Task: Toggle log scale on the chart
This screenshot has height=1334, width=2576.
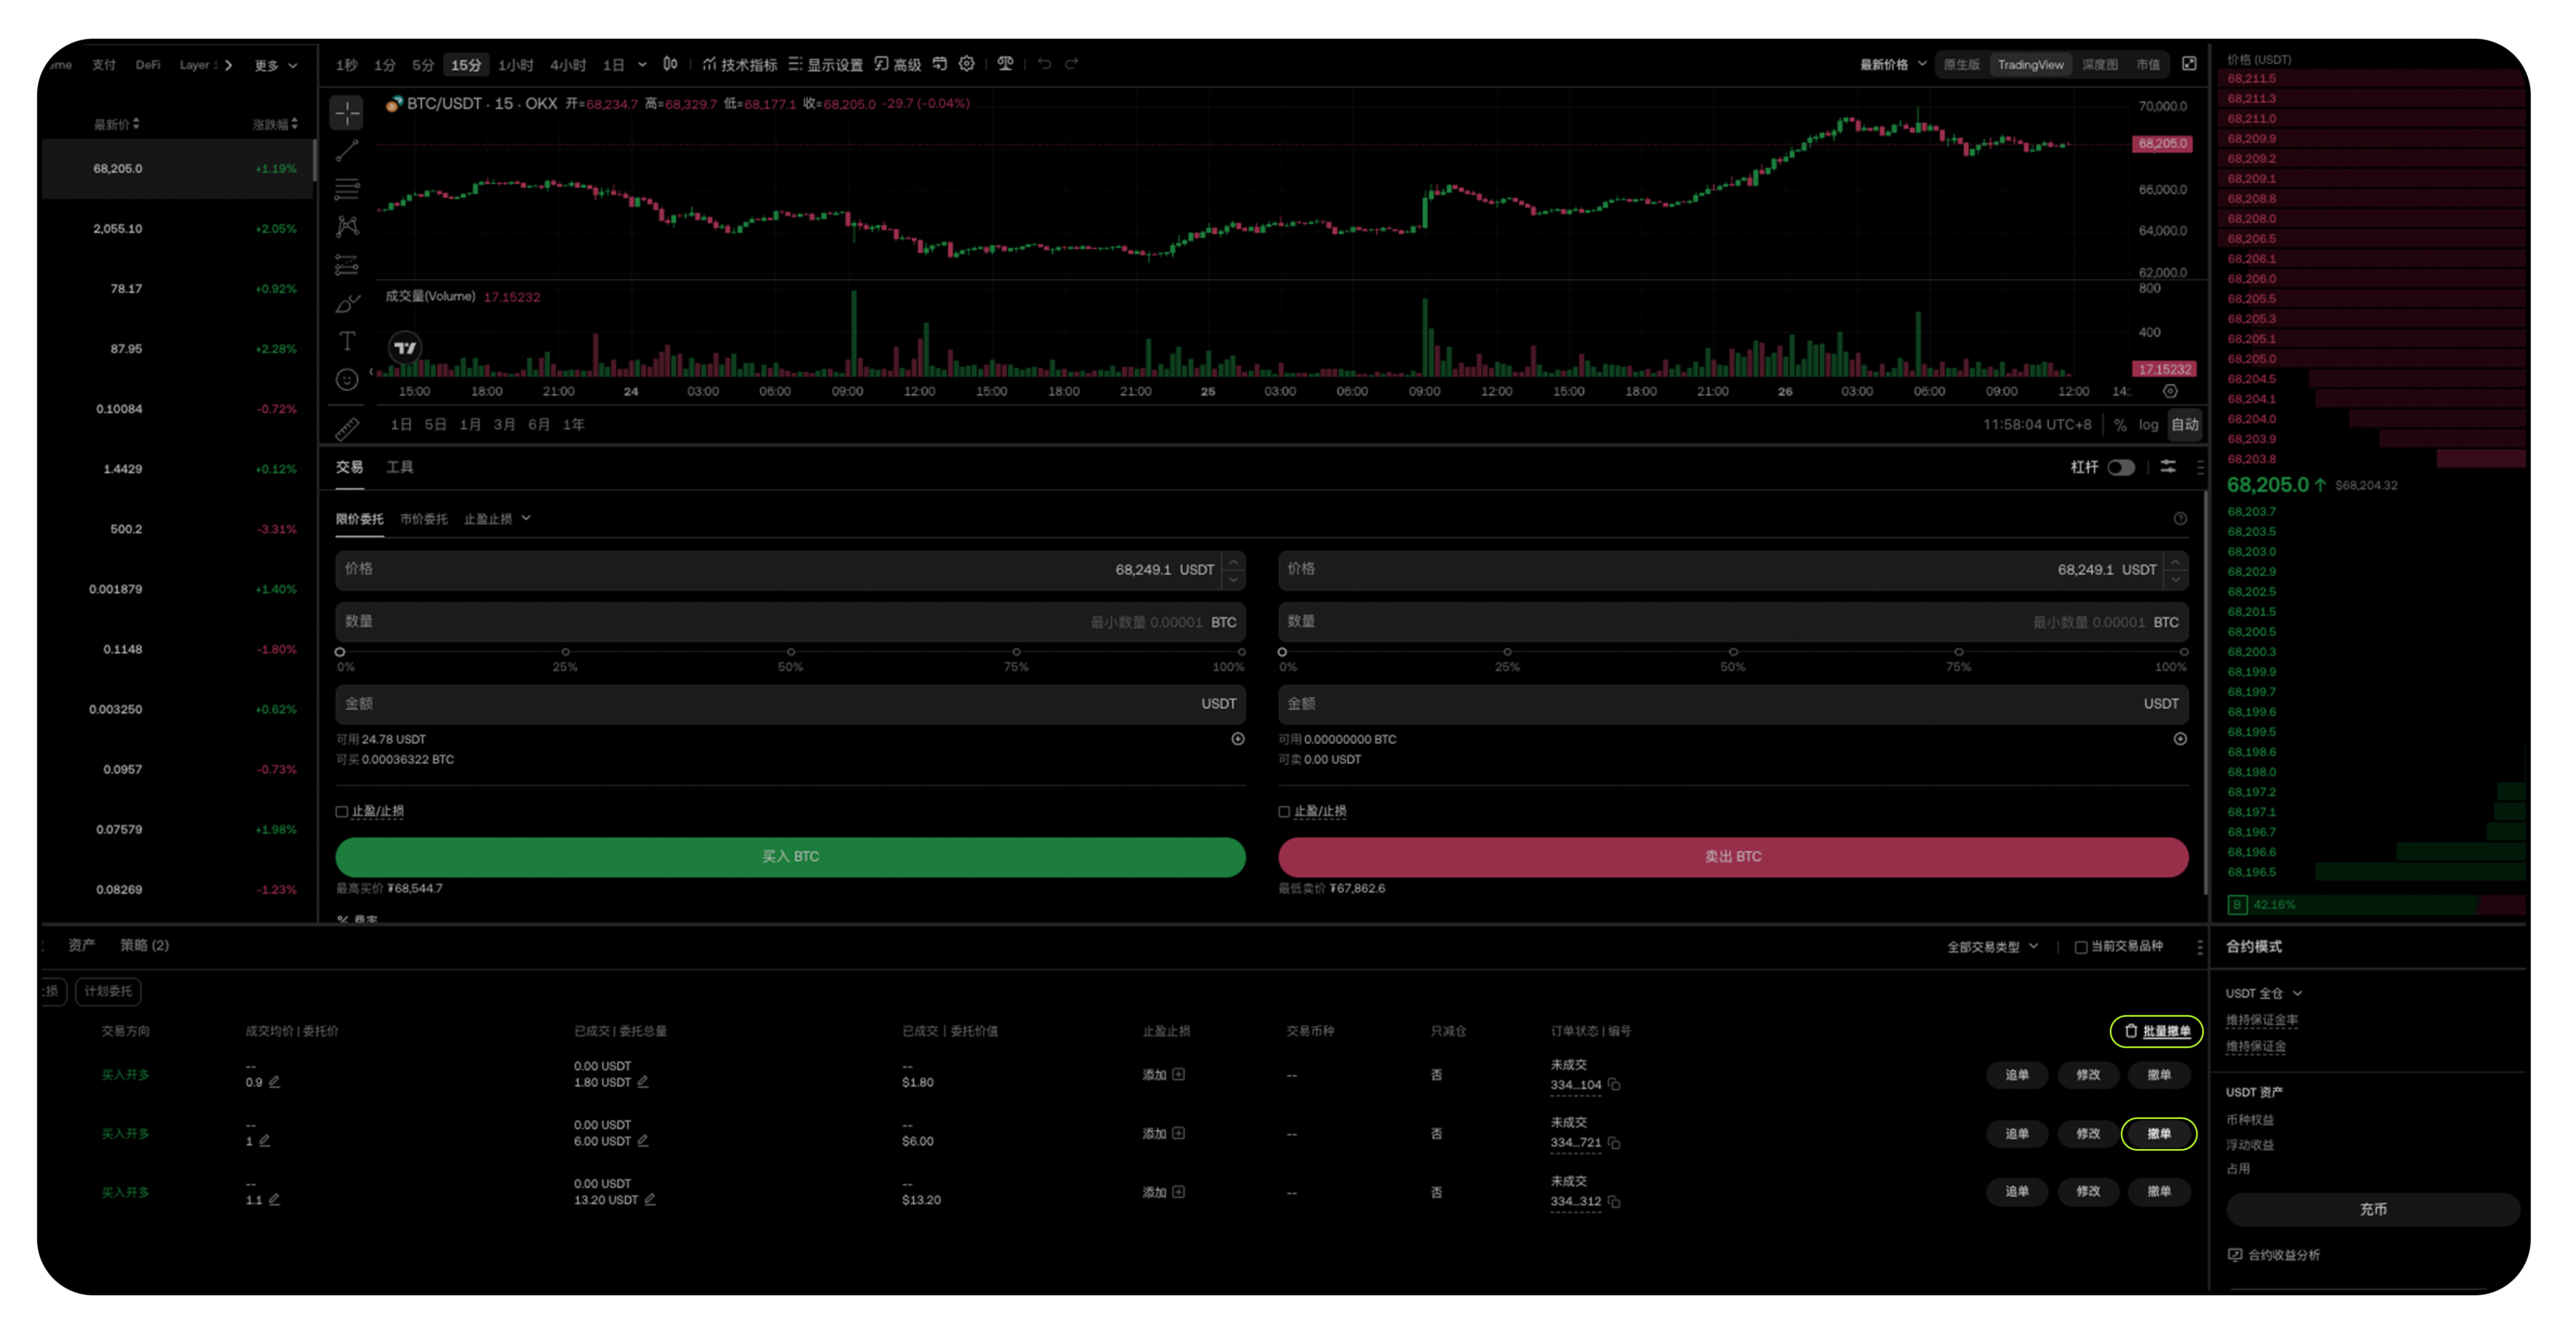Action: [2149, 425]
